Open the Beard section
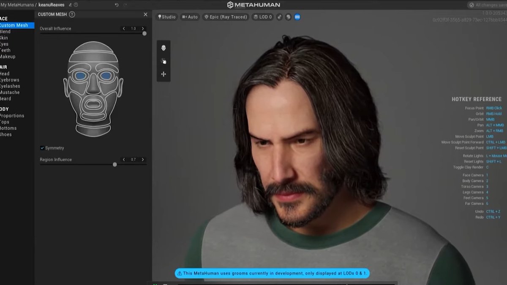This screenshot has width=507, height=285. pos(5,98)
